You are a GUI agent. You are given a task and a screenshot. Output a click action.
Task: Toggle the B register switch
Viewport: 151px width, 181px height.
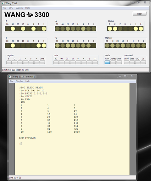(x=9, y=62)
